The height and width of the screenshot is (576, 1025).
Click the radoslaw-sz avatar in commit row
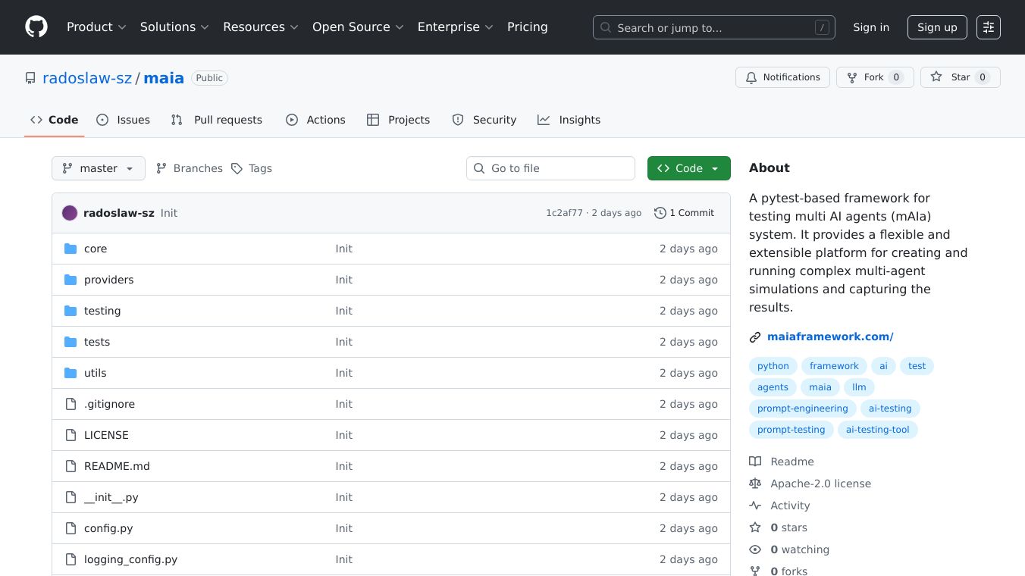click(70, 213)
